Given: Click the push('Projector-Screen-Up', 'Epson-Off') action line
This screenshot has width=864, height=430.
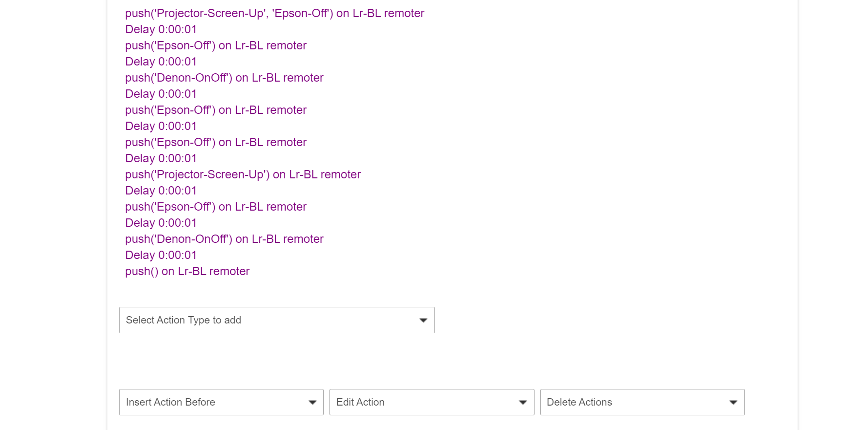Looking at the screenshot, I should click(x=275, y=13).
